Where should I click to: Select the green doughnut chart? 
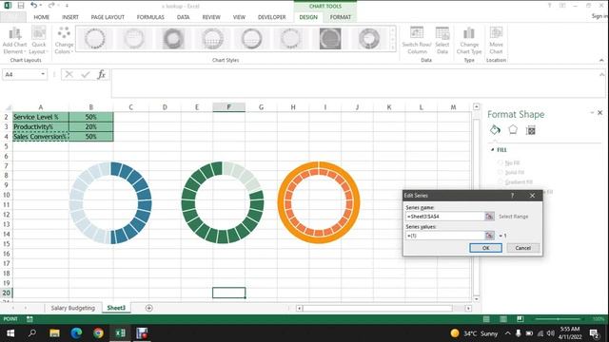point(223,202)
